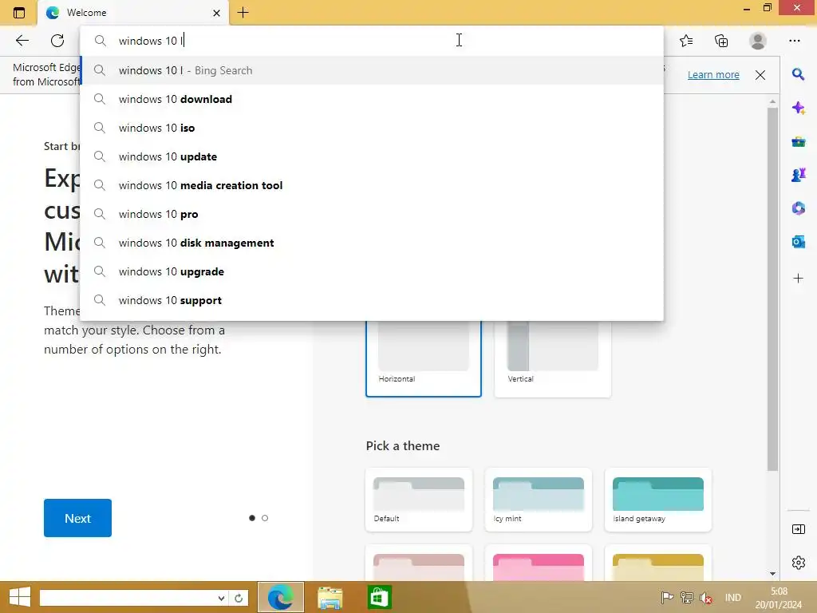Add sidebar app with plus icon
The image size is (817, 613).
pos(798,279)
